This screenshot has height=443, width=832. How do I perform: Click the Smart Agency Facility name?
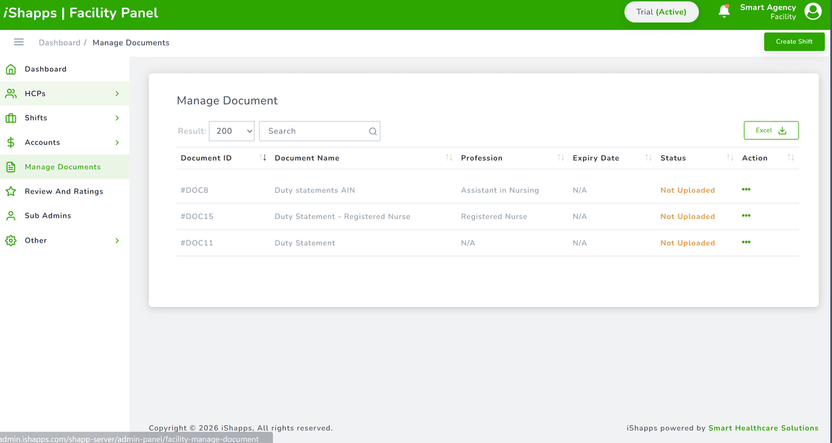tap(768, 12)
